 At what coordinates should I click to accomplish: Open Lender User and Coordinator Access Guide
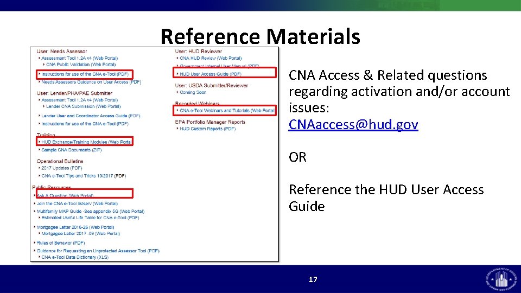[x=91, y=116]
